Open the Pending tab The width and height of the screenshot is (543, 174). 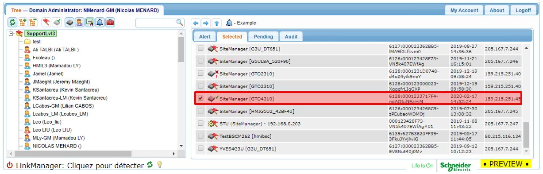pyautogui.click(x=264, y=37)
